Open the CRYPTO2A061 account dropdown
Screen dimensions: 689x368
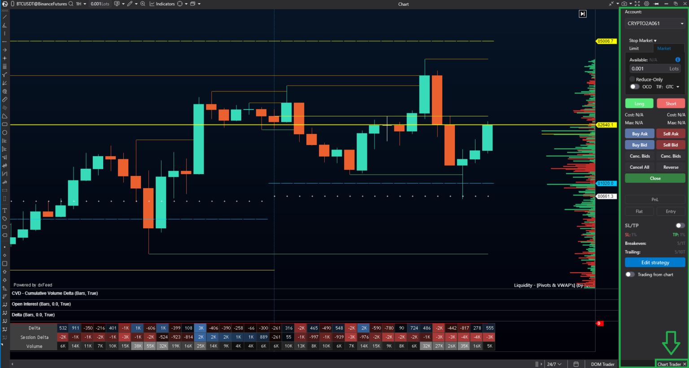655,23
